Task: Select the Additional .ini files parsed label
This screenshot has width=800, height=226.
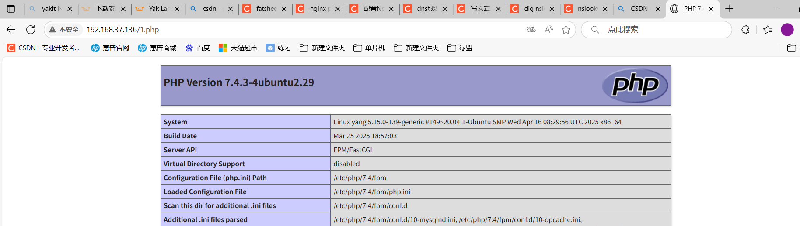Action: 206,220
